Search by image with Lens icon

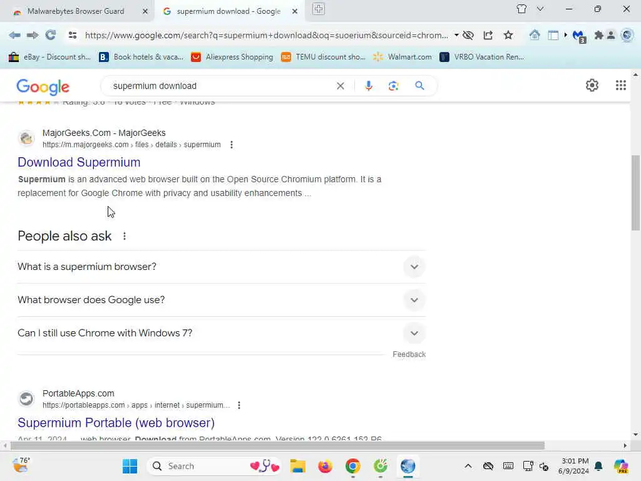(393, 86)
